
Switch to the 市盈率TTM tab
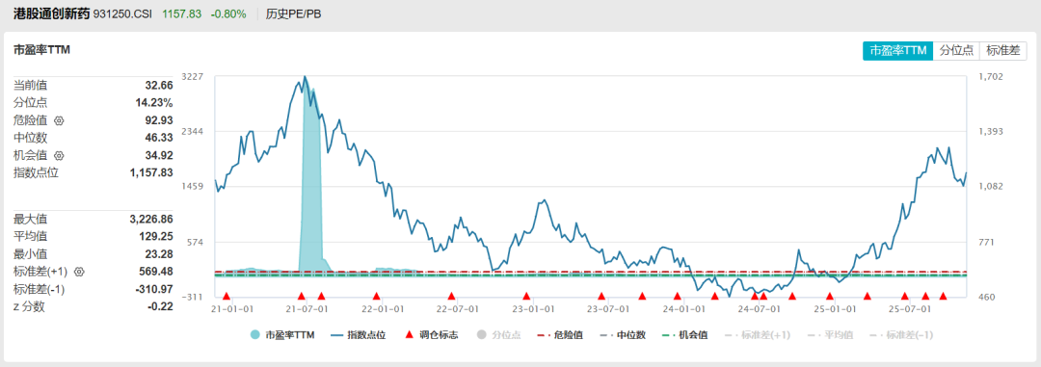click(897, 50)
